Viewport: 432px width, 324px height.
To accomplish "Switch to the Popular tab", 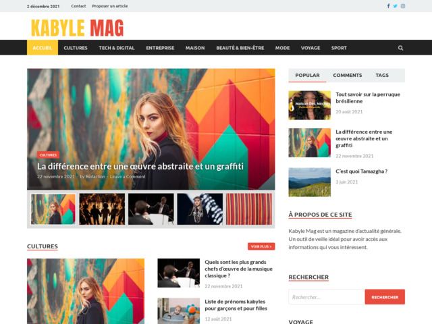I will (308, 75).
